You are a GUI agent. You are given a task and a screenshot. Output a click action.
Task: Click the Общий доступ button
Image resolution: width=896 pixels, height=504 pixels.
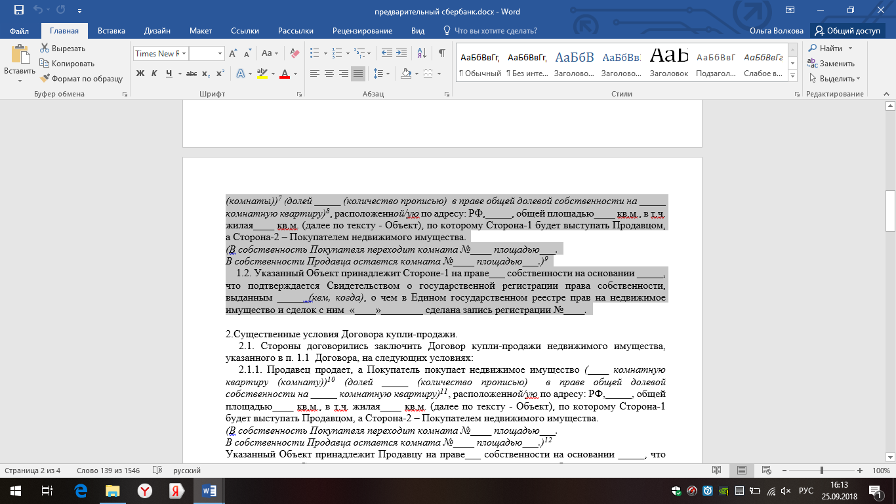847,31
